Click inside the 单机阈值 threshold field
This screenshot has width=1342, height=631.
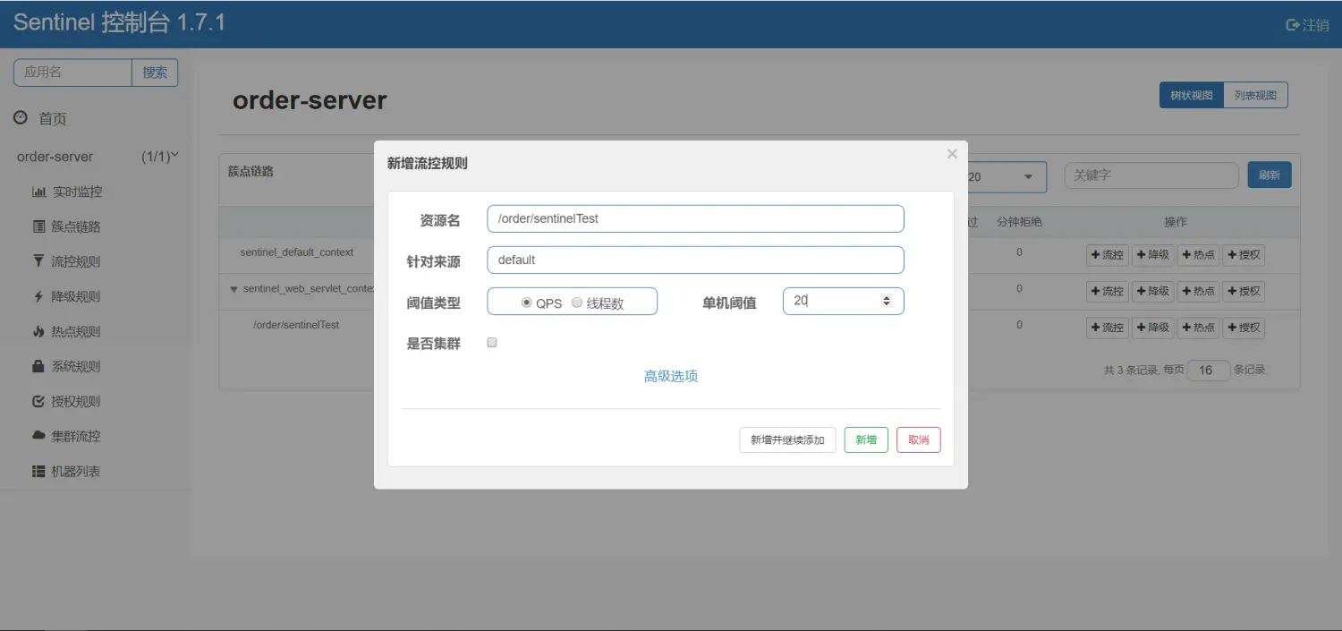coord(843,302)
